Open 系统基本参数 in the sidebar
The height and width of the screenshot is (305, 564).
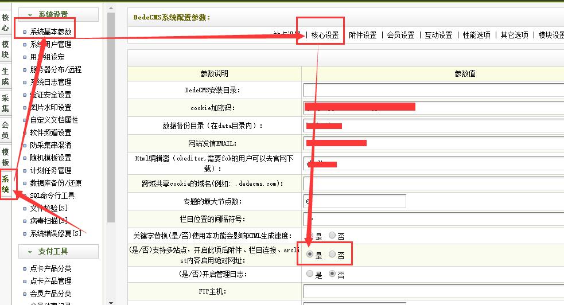50,32
